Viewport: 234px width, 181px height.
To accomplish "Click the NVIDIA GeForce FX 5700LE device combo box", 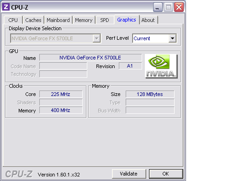I will point(55,38).
